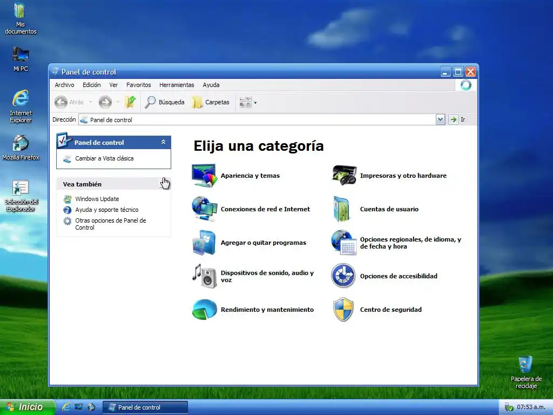
Task: Select Papelera de reciclaje desktop icon
Action: [x=526, y=372]
